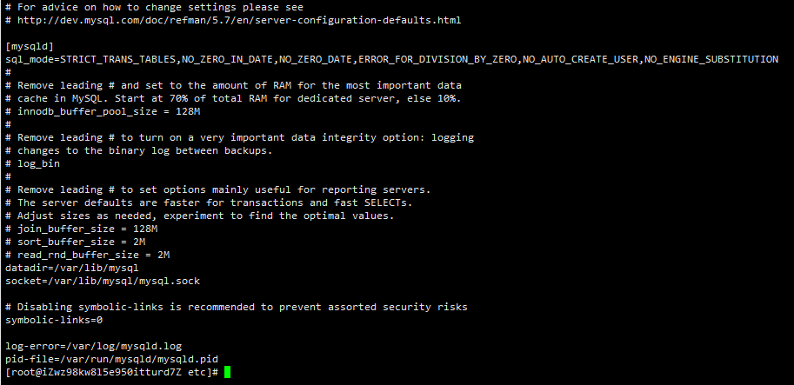794x385 pixels.
Task: Click ERROR_FOR_DIVISION_BY_ZERO in sql_mode
Action: click(x=438, y=59)
